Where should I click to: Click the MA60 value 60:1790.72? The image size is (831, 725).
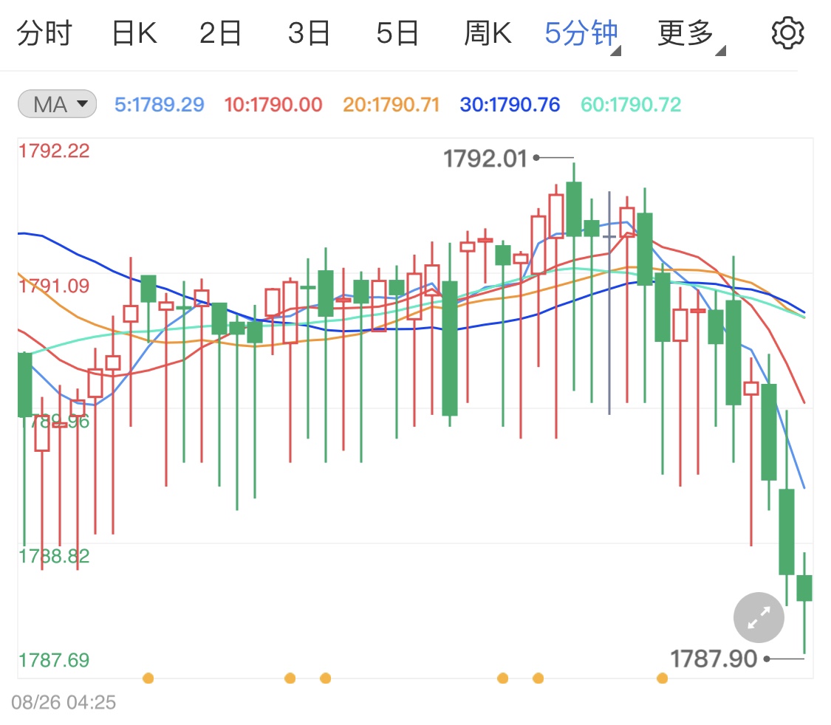pos(631,104)
